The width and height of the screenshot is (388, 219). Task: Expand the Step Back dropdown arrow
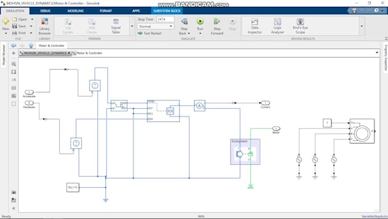tap(189, 34)
